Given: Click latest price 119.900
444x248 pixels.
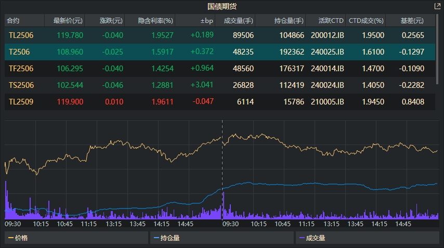Looking at the screenshot, I should coord(70,102).
